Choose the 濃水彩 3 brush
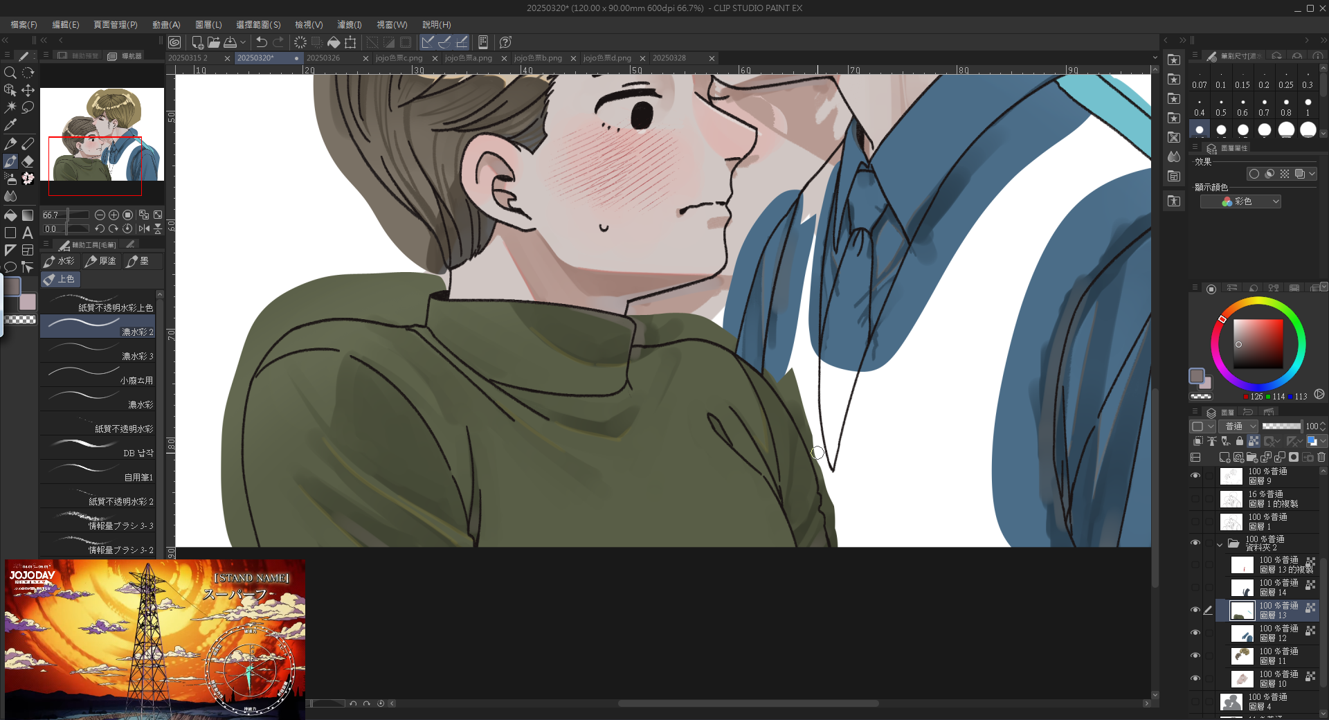The image size is (1329, 720). (x=98, y=352)
